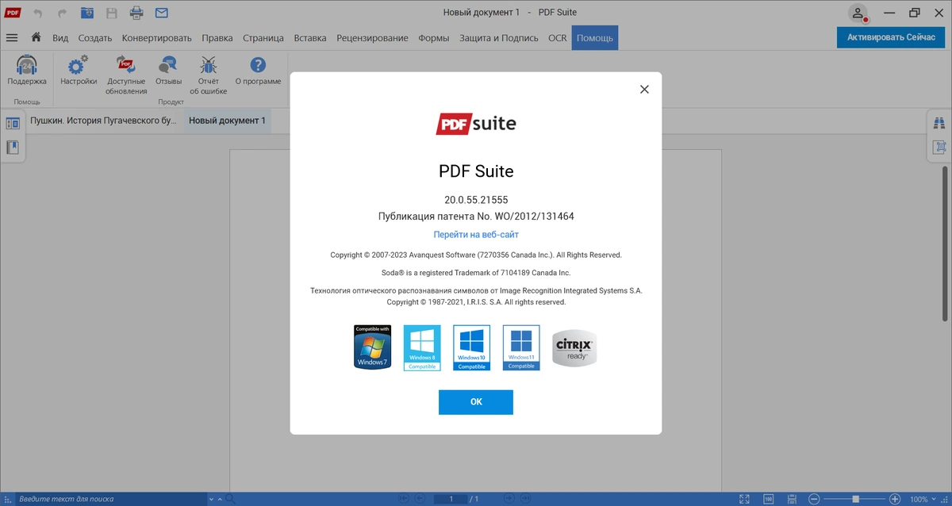Click the Redo arrow in title bar
Image resolution: width=952 pixels, height=506 pixels.
click(x=62, y=13)
